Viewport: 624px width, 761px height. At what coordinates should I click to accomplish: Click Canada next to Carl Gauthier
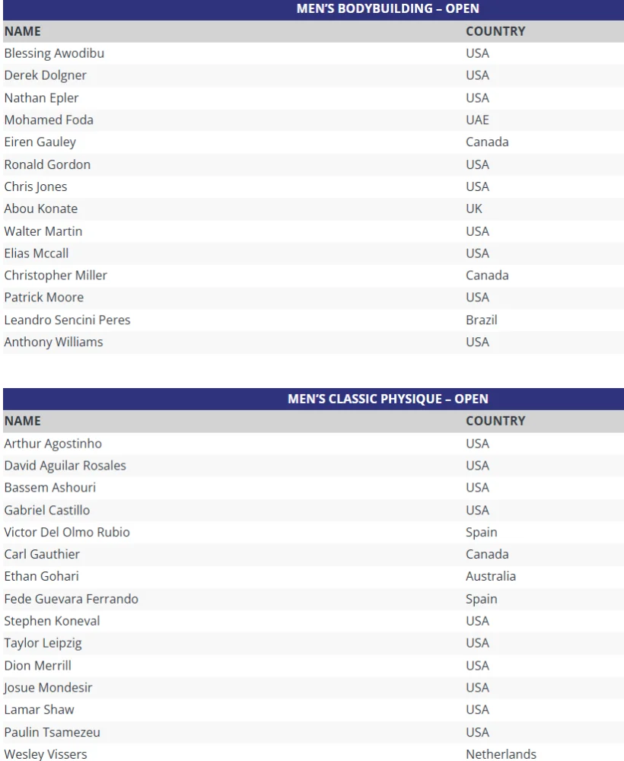click(487, 554)
